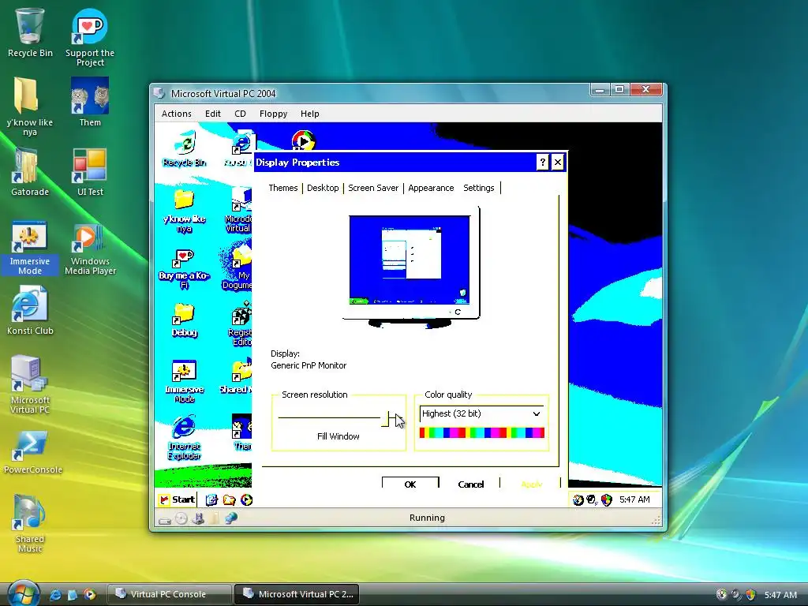Image resolution: width=808 pixels, height=606 pixels.
Task: Click the guest taskbar clock
Action: coord(634,499)
